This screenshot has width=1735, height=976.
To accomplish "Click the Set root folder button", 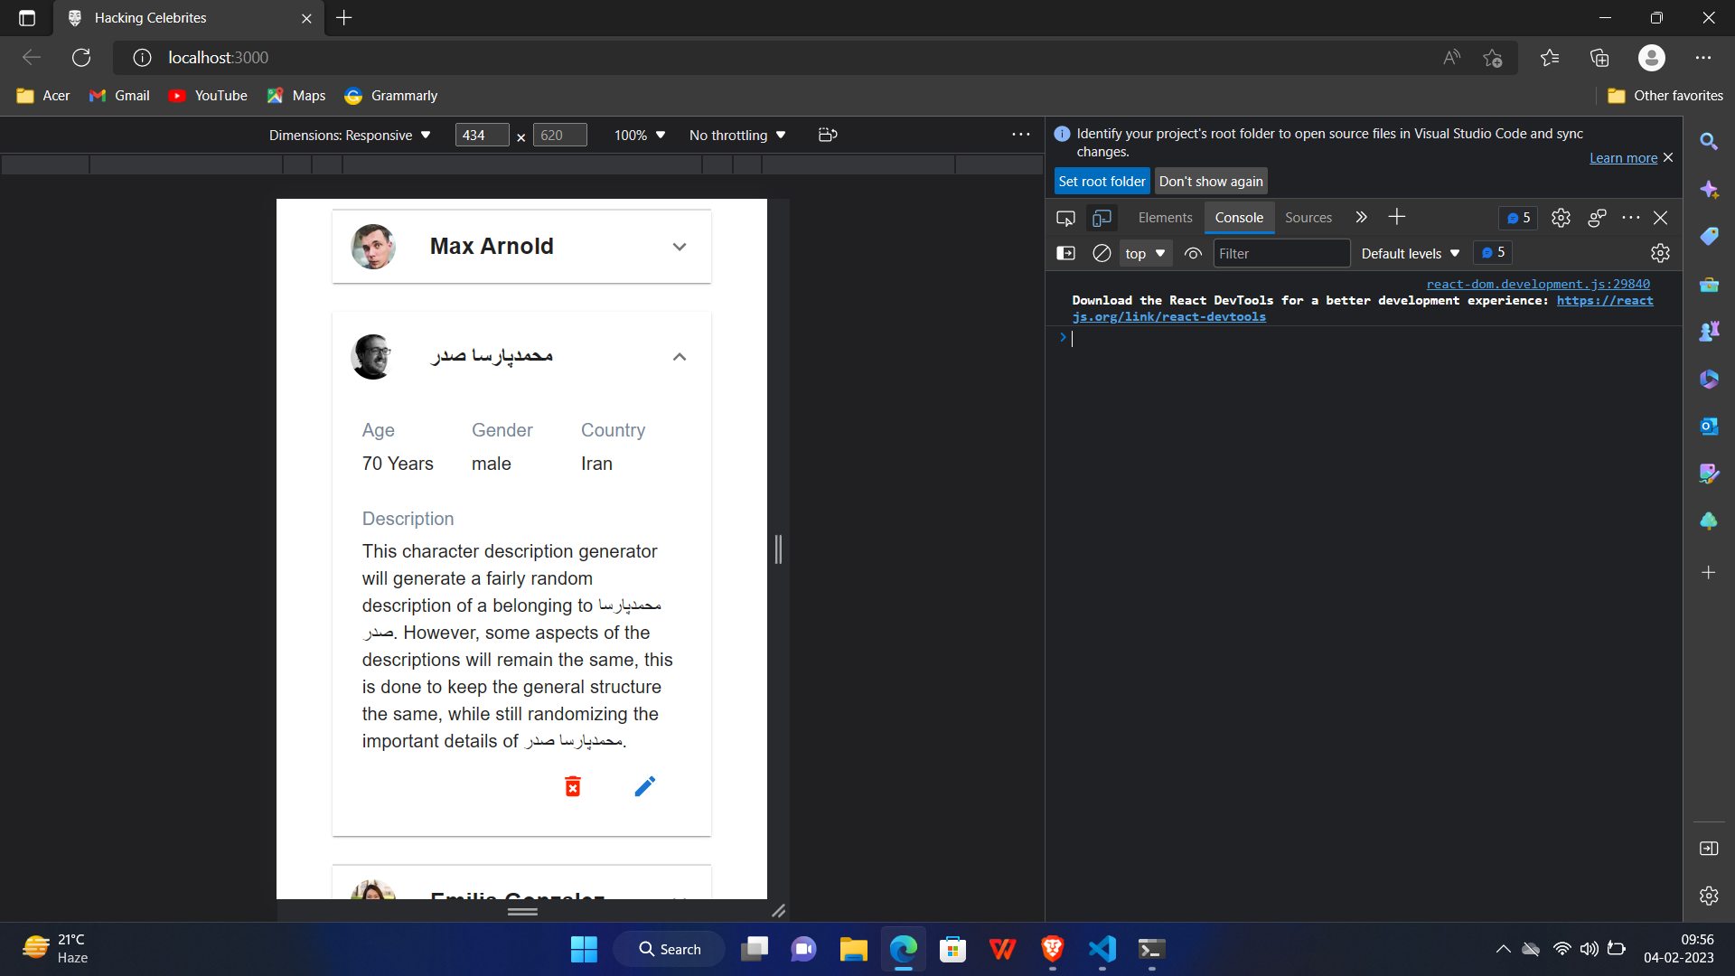I will pyautogui.click(x=1102, y=181).
